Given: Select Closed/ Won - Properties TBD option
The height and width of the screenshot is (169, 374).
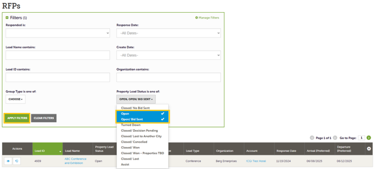Looking at the screenshot, I should [x=143, y=153].
